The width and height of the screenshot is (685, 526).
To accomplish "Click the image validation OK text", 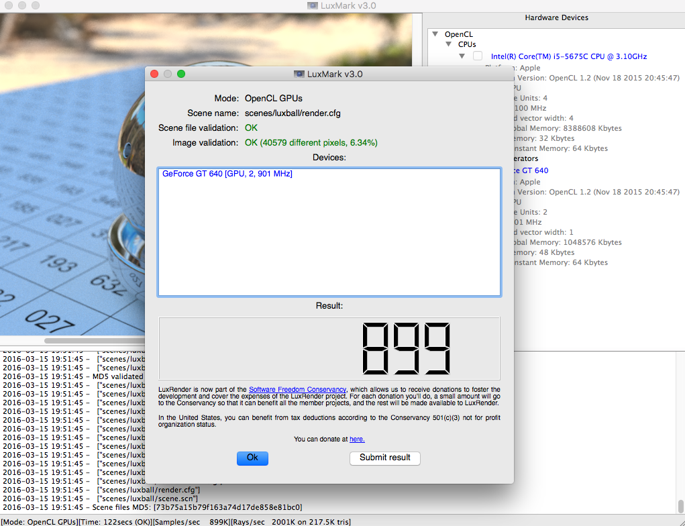I will pyautogui.click(x=311, y=142).
